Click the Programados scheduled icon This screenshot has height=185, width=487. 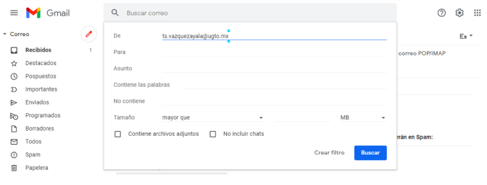[x=14, y=116]
